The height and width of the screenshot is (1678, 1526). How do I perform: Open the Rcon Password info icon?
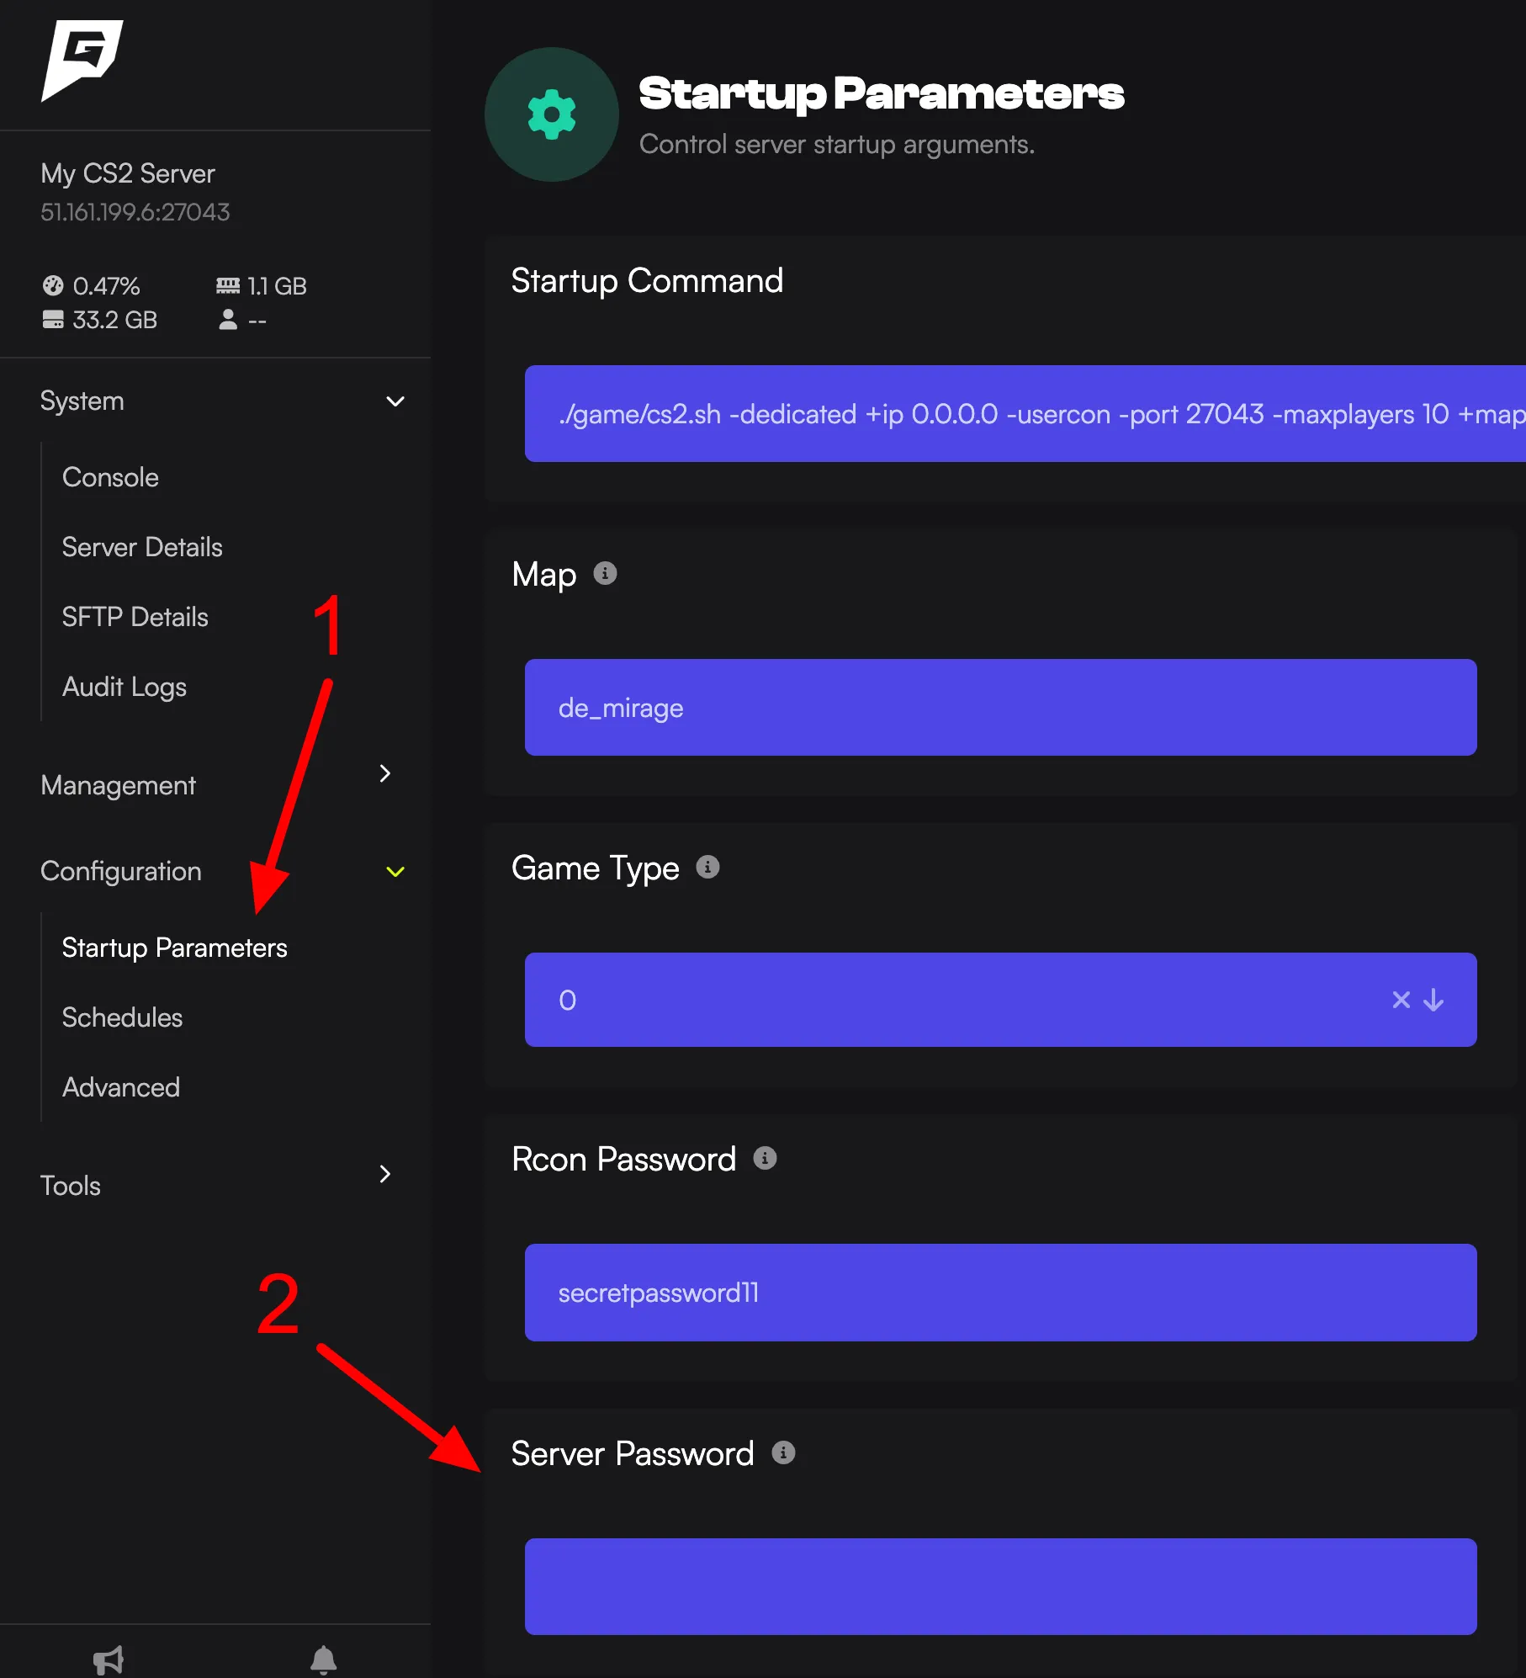(x=764, y=1158)
